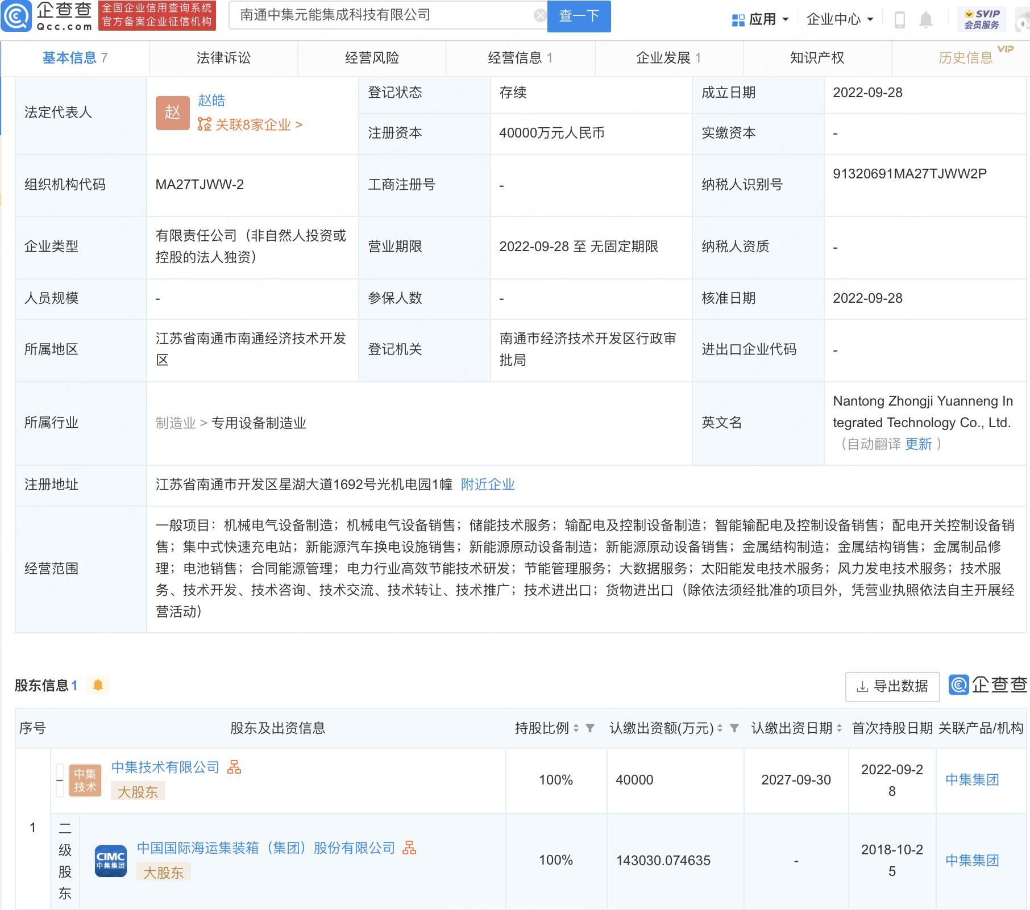The height and width of the screenshot is (910, 1030).
Task: Open the 历史信息 VIP tab
Action: (966, 58)
